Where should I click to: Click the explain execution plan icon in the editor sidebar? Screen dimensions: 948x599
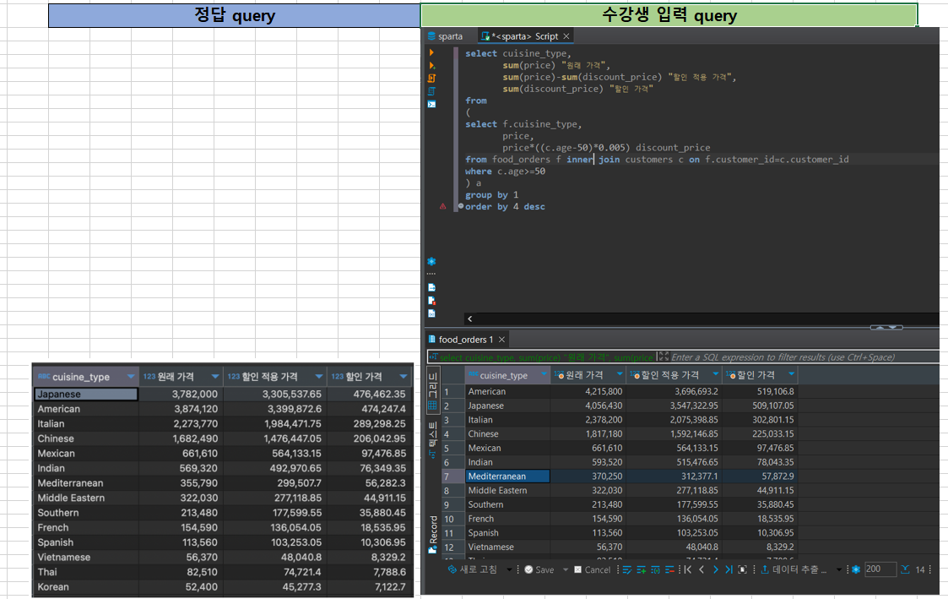(x=431, y=91)
